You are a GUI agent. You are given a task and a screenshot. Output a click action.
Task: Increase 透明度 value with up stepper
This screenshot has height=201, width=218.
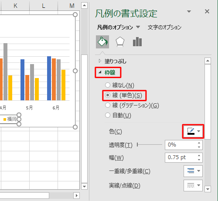pyautogui.click(x=199, y=143)
